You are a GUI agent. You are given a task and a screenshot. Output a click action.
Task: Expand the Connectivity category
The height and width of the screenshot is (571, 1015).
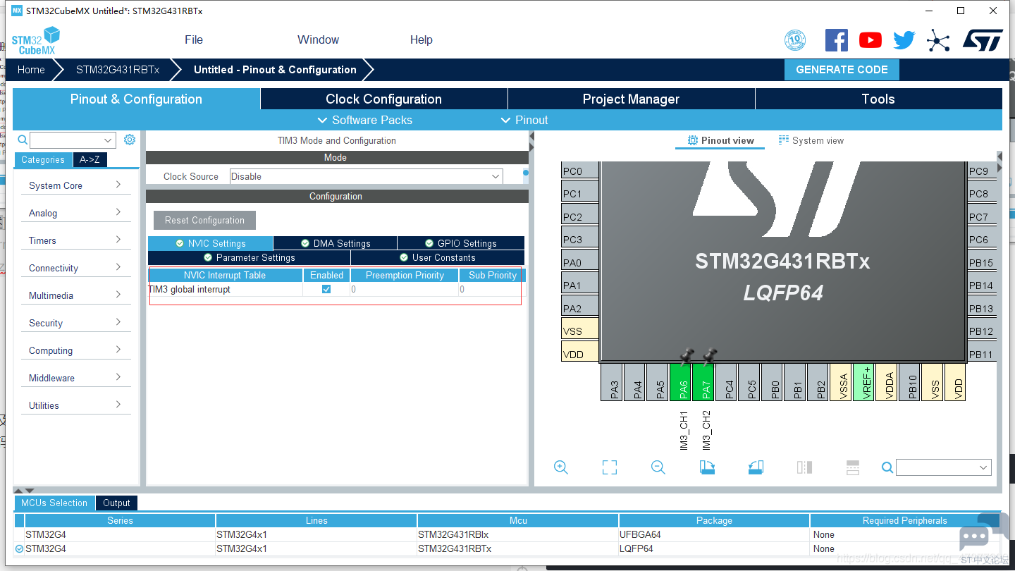(76, 268)
